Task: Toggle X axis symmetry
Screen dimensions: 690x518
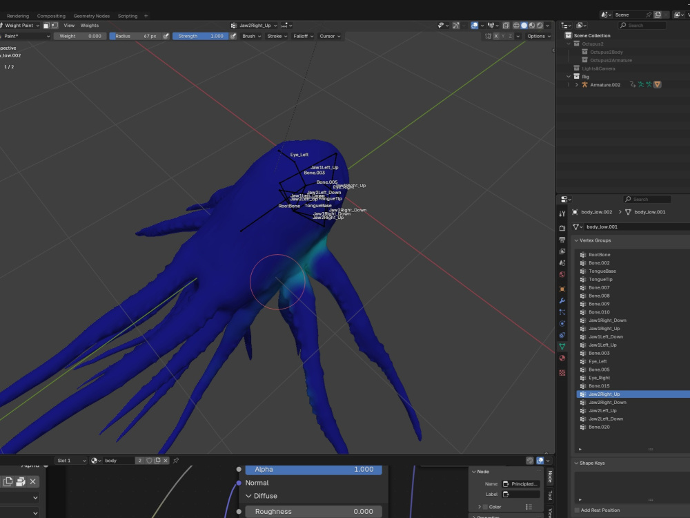Action: coord(496,36)
